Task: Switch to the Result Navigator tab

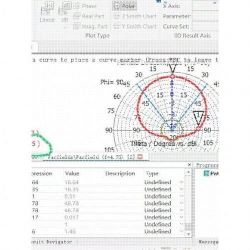Action: 52,241
